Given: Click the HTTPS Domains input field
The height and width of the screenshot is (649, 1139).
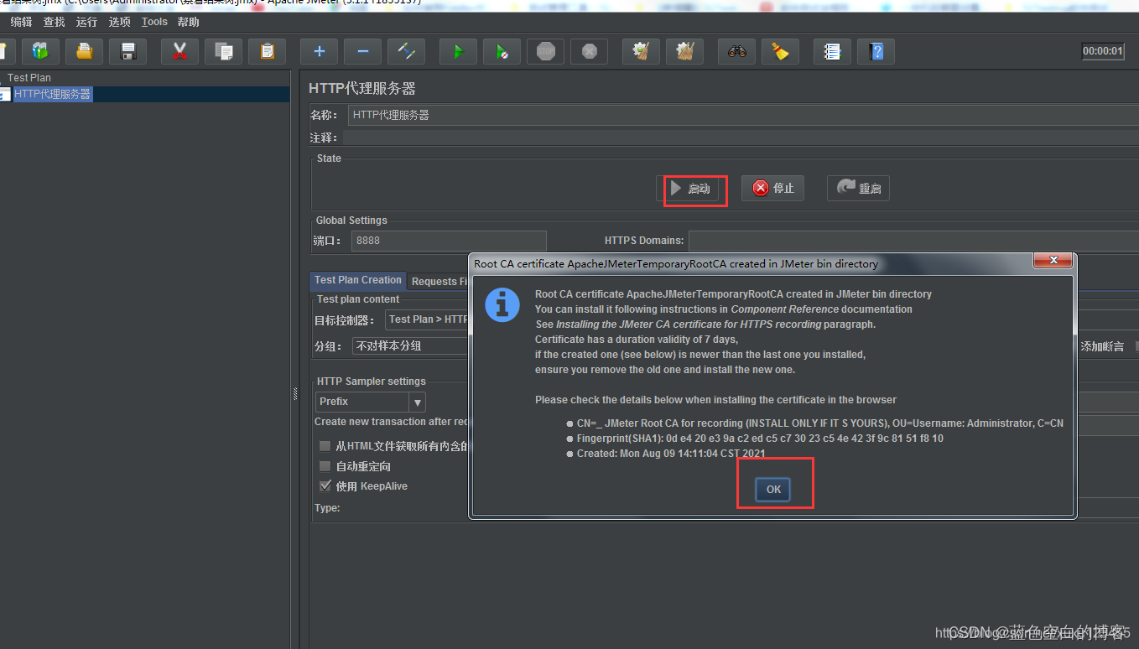Looking at the screenshot, I should (x=913, y=241).
